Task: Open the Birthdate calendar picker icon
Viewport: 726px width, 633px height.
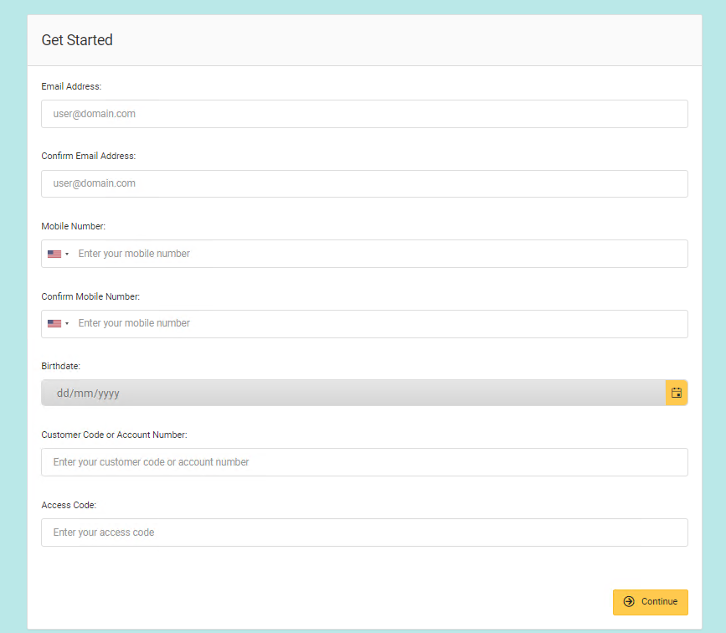Action: pyautogui.click(x=676, y=393)
